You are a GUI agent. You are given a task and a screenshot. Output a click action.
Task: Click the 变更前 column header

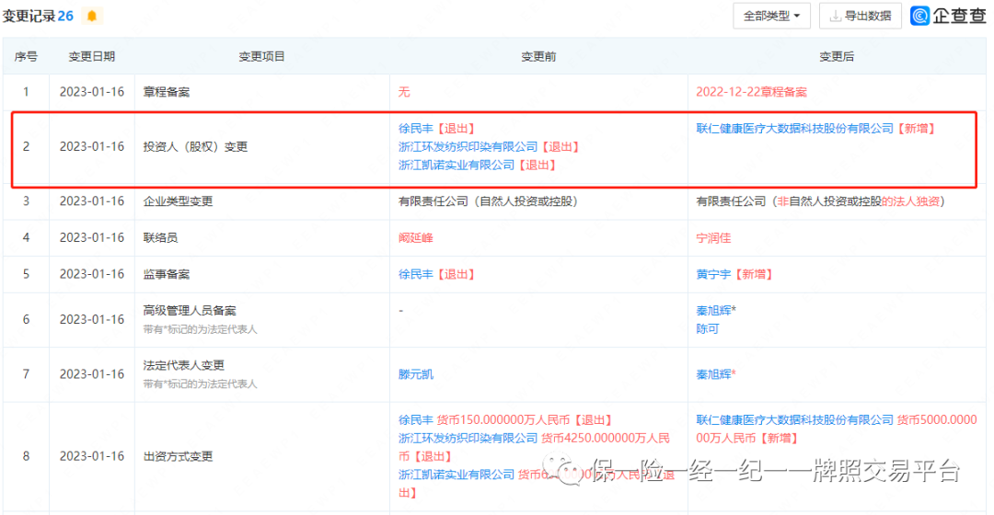[x=538, y=56]
